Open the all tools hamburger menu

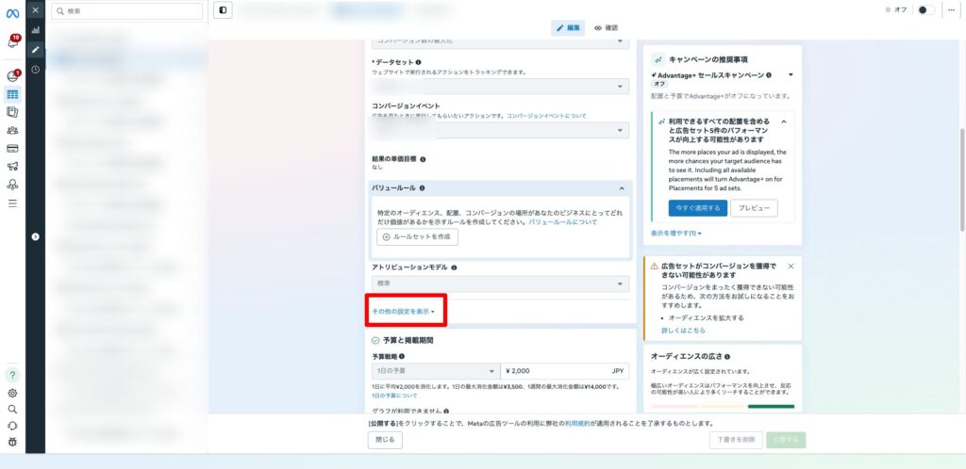point(12,203)
